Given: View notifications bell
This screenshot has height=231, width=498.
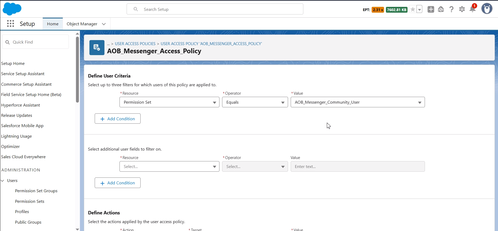Looking at the screenshot, I should coord(472,9).
